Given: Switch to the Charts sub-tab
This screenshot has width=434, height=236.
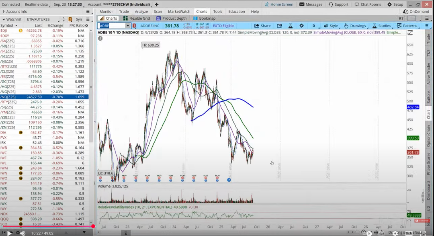Looking at the screenshot, I should coord(108,18).
